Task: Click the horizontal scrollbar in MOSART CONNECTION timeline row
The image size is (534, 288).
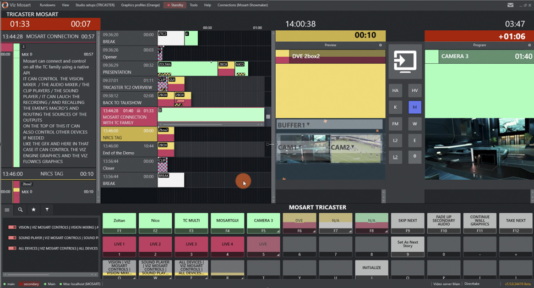Action: pos(210,124)
